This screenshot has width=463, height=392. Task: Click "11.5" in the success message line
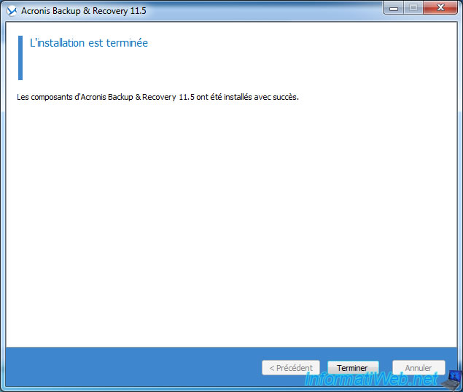(187, 97)
